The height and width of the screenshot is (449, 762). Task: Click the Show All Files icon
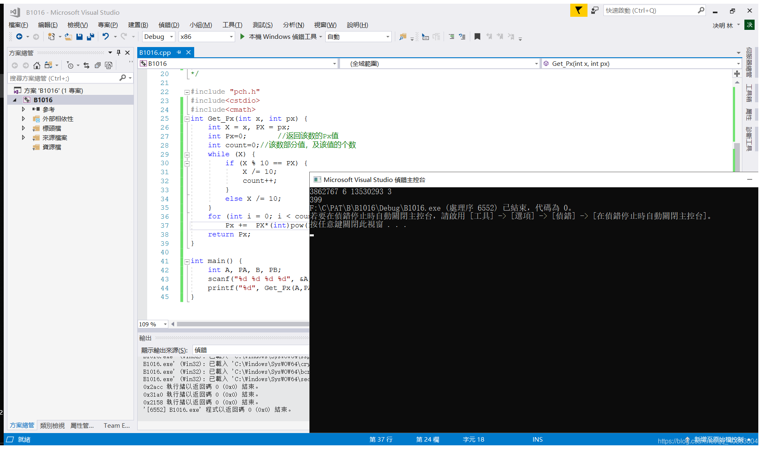coord(109,65)
